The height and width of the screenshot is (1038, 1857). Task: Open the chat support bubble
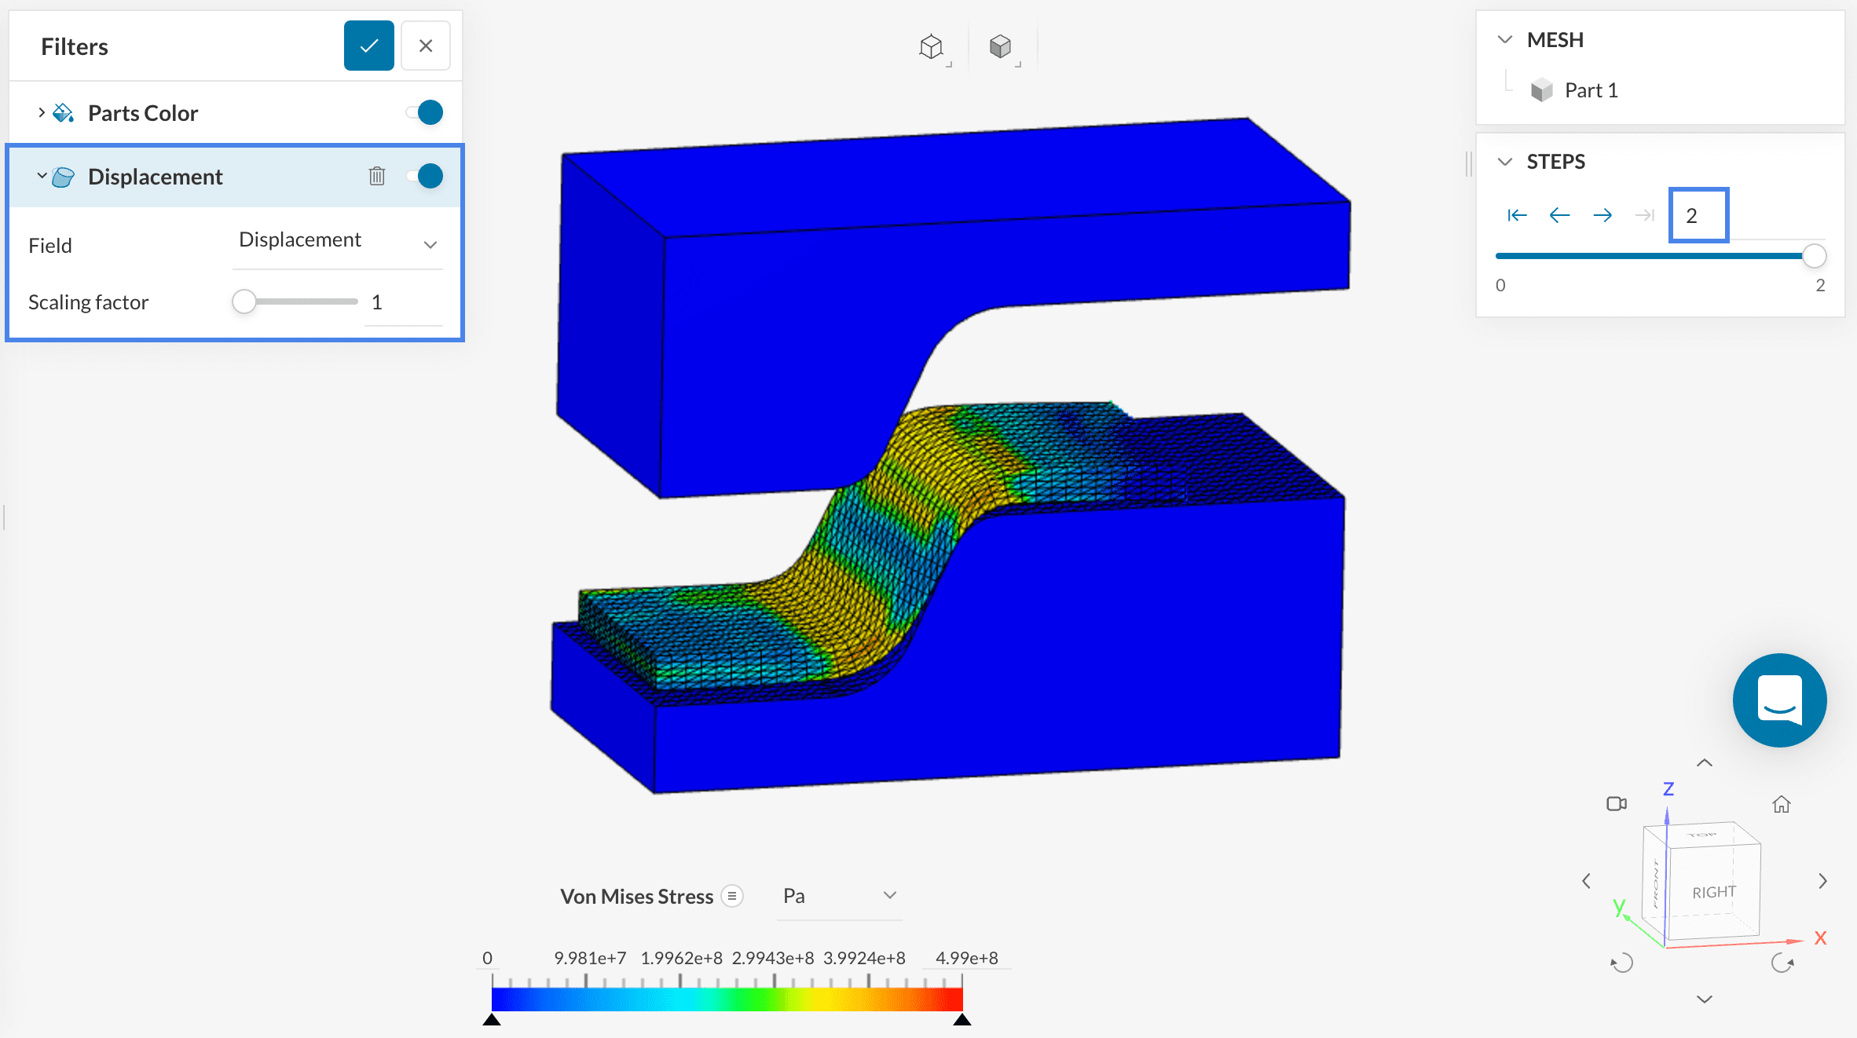(1779, 700)
